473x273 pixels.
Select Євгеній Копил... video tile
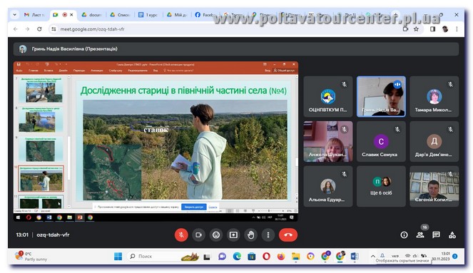coord(434,186)
